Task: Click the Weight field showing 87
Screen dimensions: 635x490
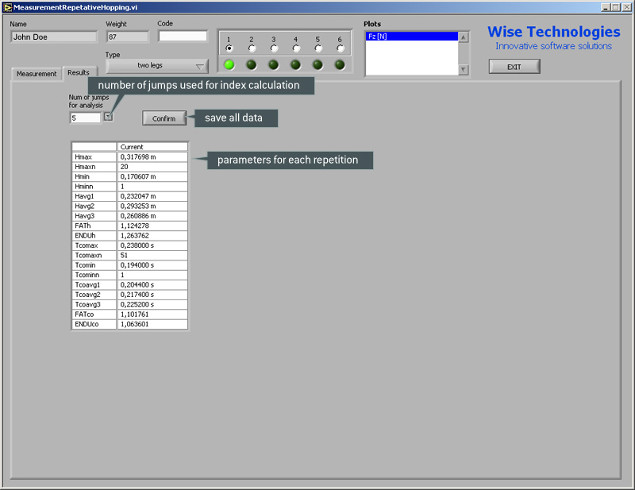Action: tap(128, 37)
